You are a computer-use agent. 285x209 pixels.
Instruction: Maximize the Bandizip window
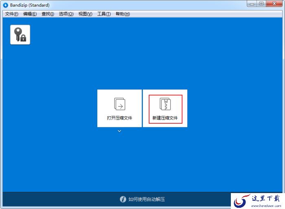[261, 4]
